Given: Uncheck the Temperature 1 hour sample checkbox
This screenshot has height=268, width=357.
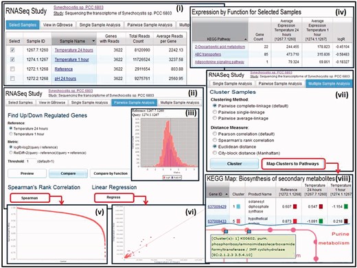Looking at the screenshot, I should click(x=12, y=60).
